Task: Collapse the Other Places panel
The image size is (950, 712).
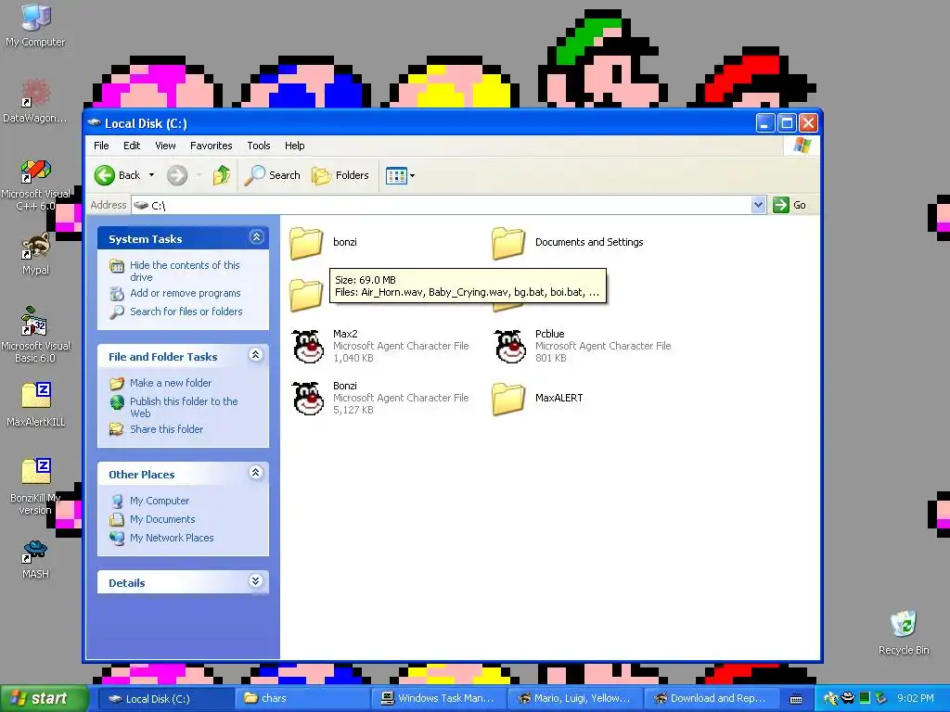Action: pyautogui.click(x=256, y=473)
